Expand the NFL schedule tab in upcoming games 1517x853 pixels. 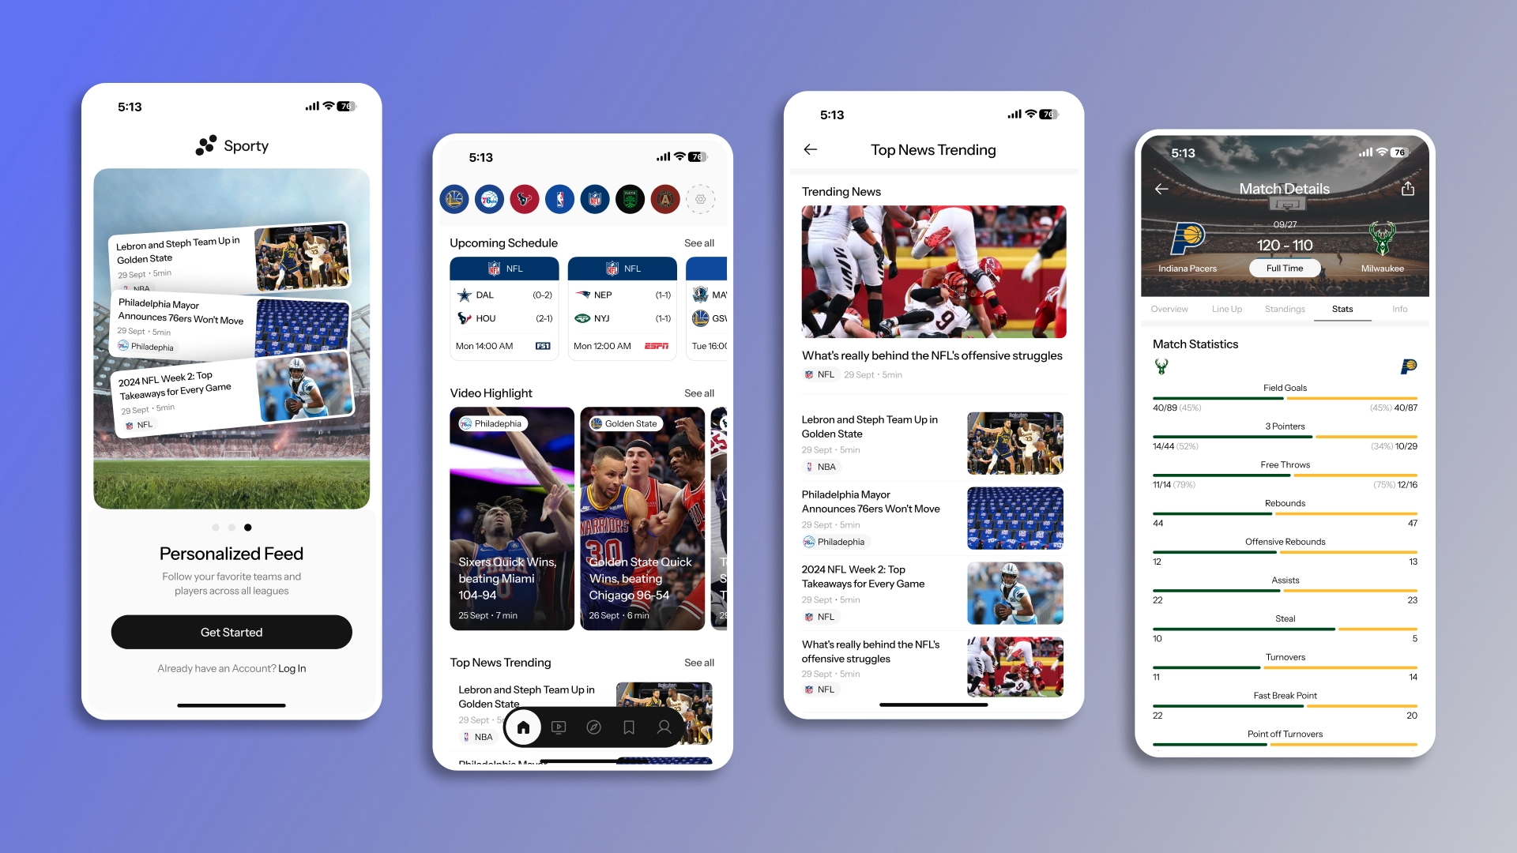click(x=503, y=269)
